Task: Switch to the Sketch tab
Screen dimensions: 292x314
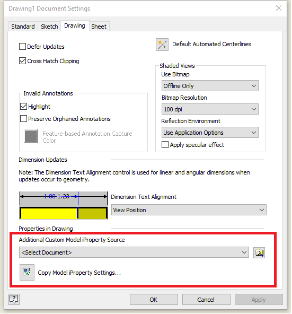Action: point(49,27)
